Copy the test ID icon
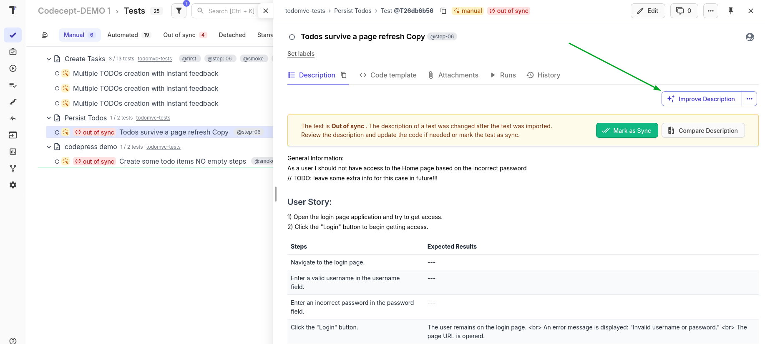This screenshot has height=344, width=765. pos(443,11)
